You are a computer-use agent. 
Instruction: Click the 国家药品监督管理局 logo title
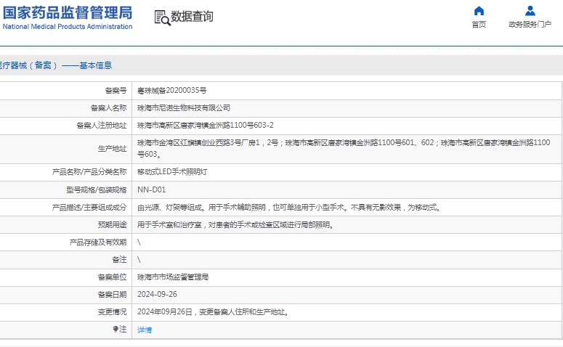68,12
